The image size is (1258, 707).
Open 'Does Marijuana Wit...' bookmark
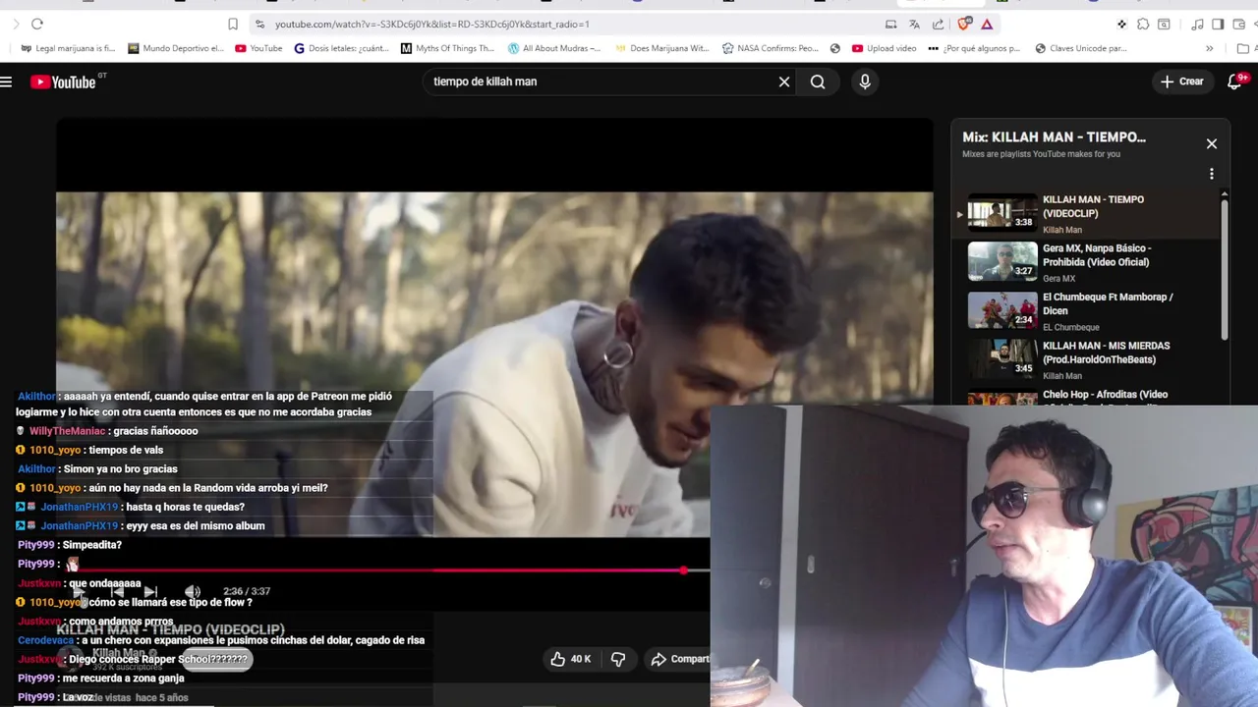[x=661, y=48]
